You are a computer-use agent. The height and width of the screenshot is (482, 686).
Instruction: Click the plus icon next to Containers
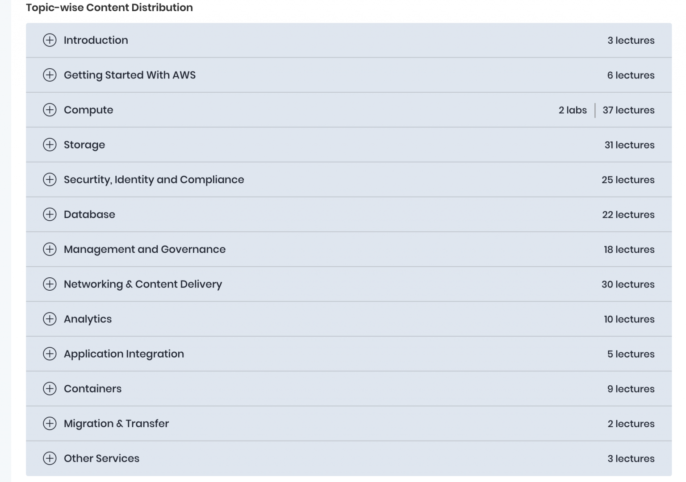[50, 388]
